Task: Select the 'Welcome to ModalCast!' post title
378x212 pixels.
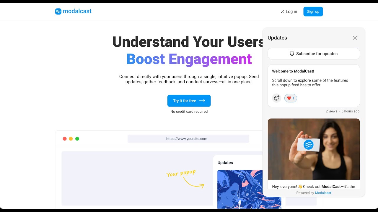Action: click(x=293, y=71)
